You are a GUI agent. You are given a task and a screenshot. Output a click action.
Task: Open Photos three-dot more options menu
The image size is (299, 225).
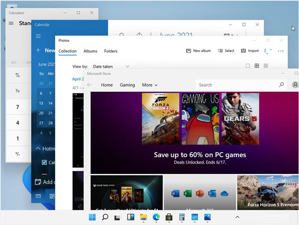[281, 51]
